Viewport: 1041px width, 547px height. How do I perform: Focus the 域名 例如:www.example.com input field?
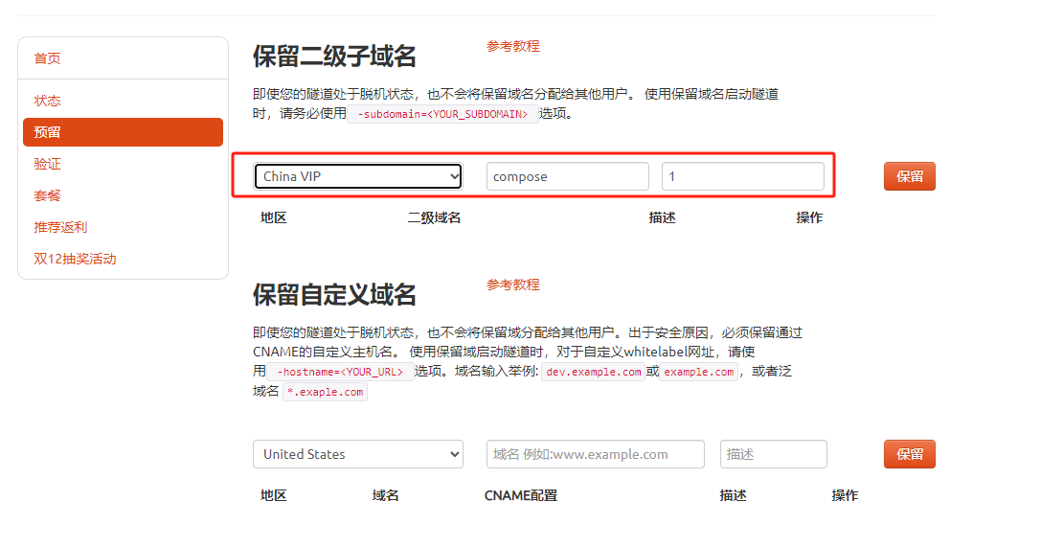pos(596,454)
